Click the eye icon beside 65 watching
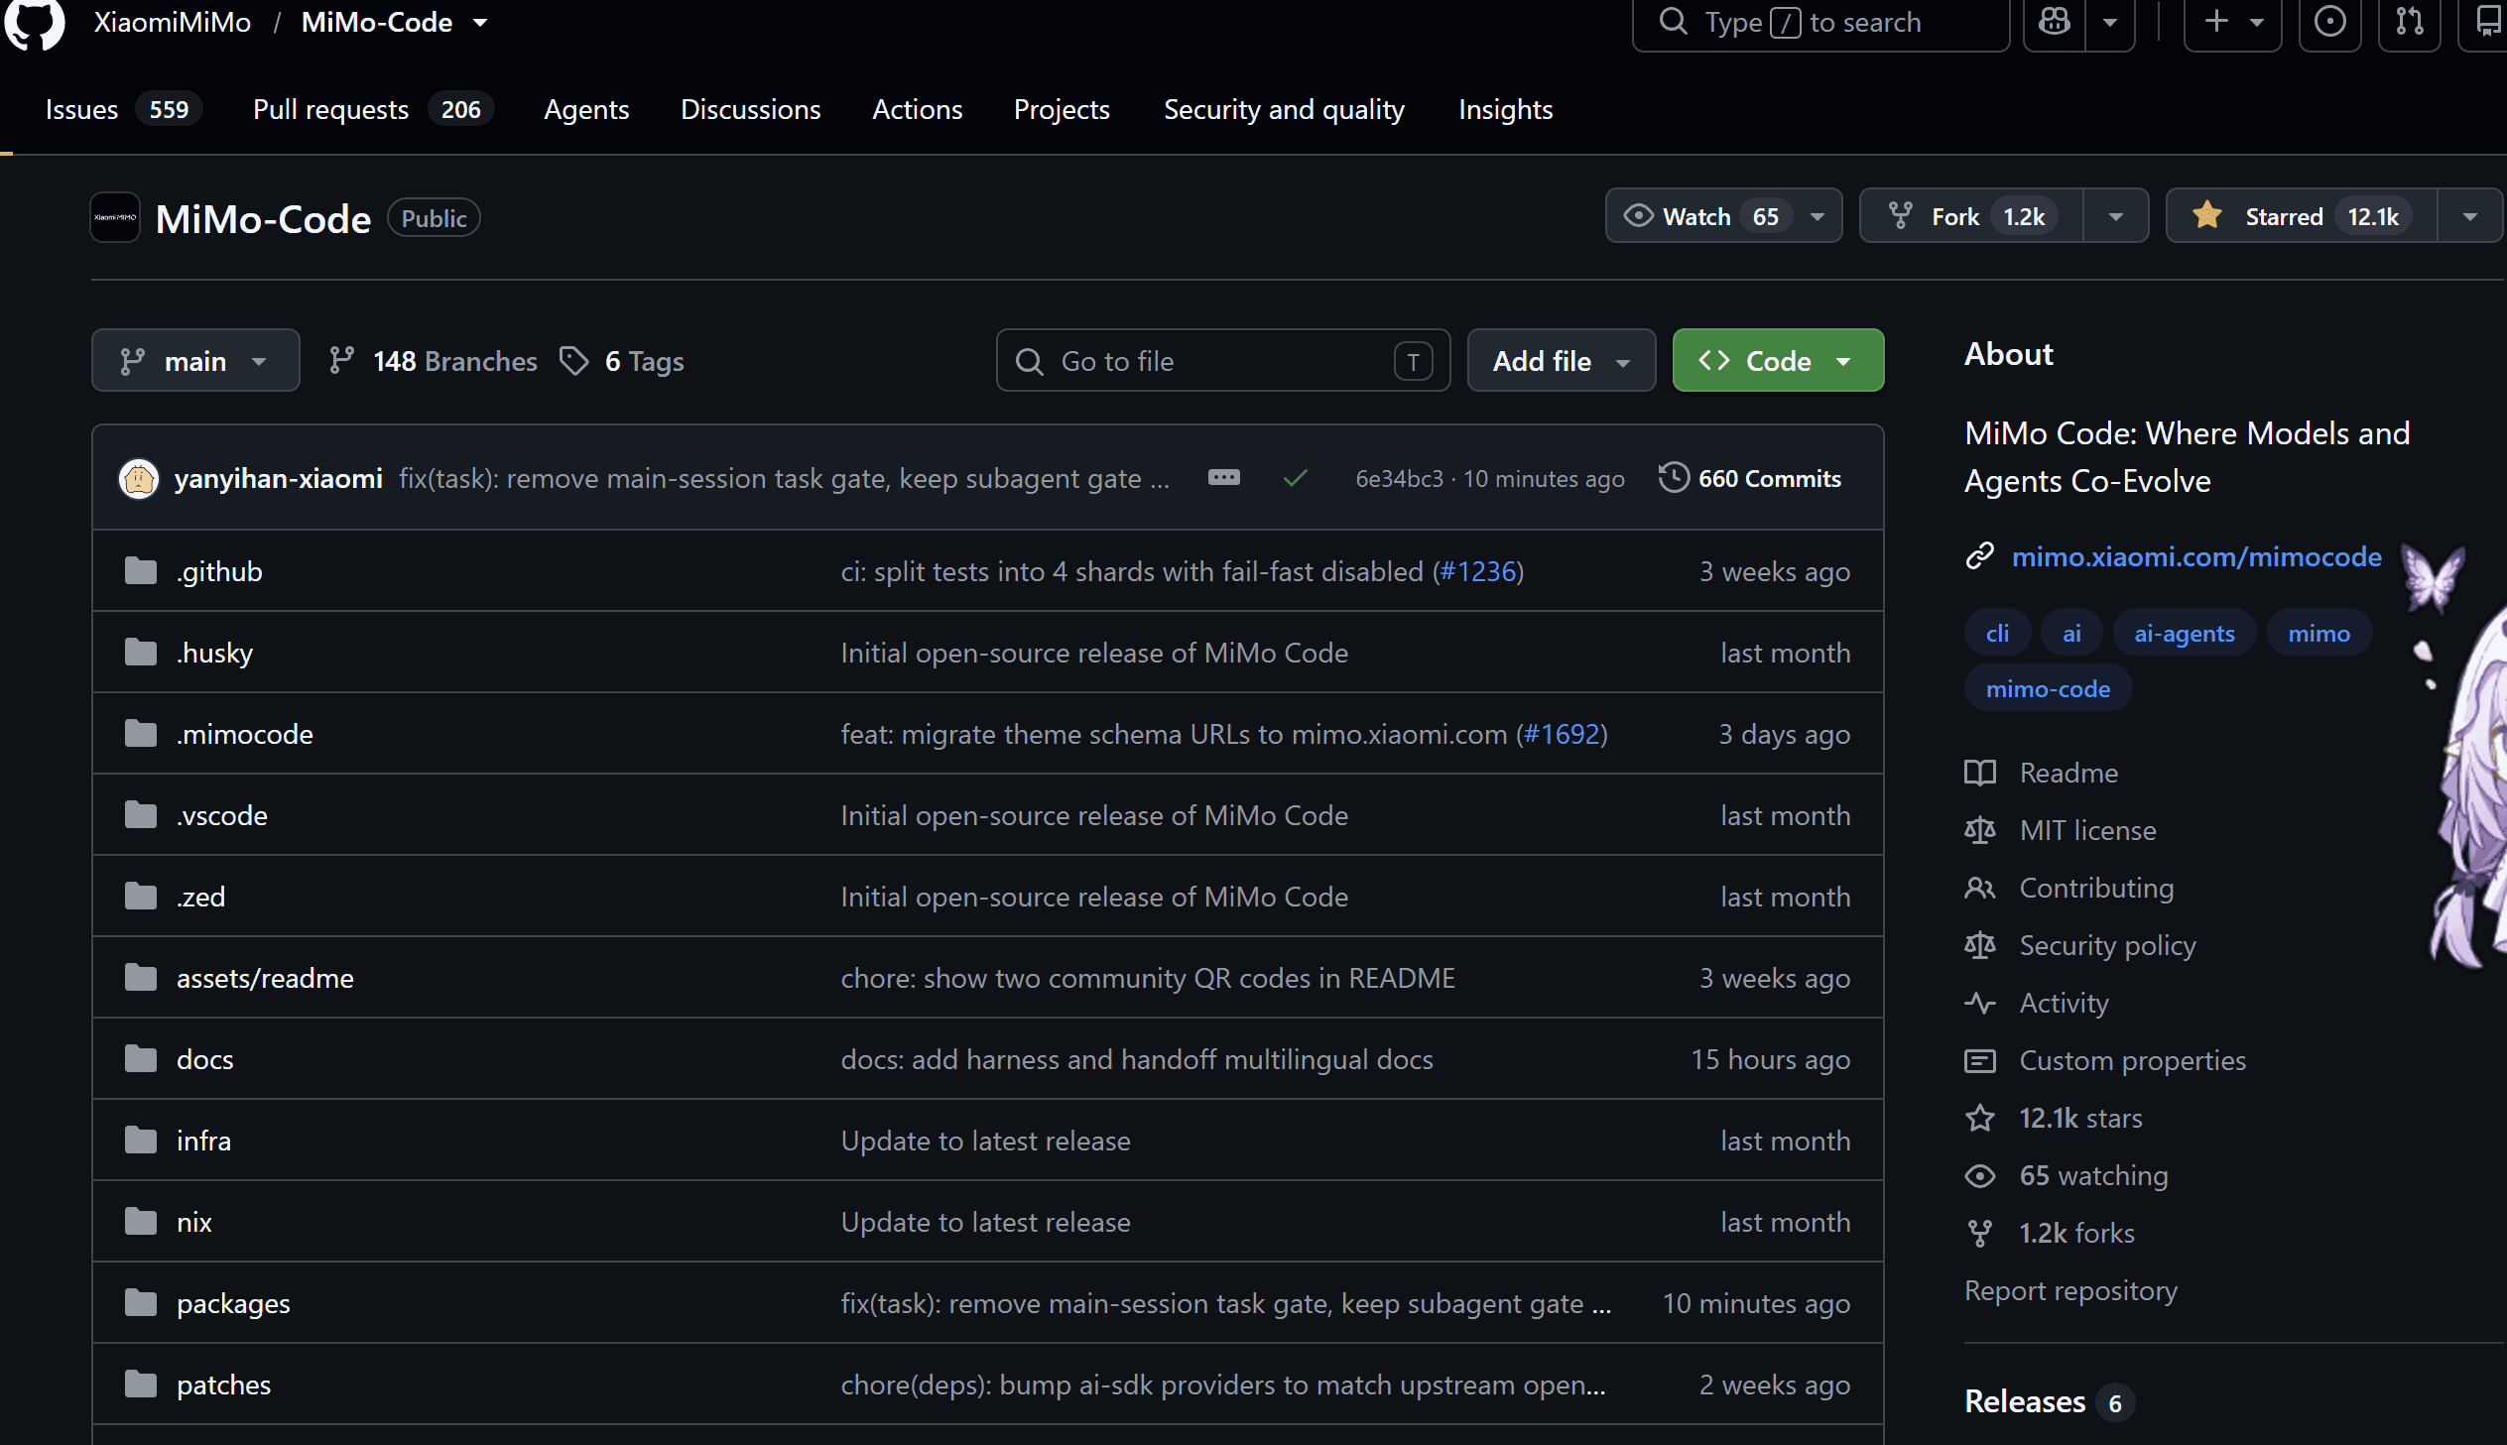 1980,1175
